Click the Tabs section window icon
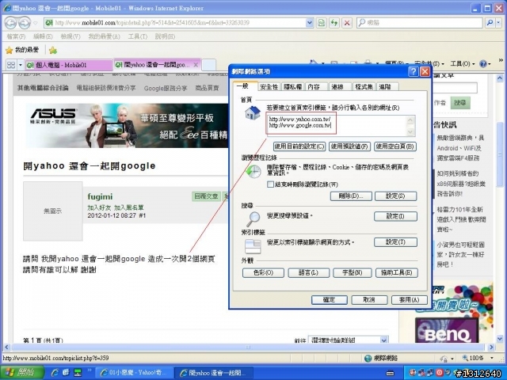Image resolution: width=507 pixels, height=380 pixels. [x=253, y=246]
